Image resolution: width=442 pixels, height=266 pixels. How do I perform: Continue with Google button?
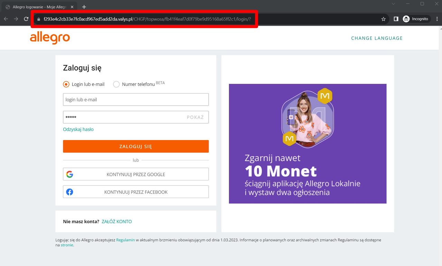pyautogui.click(x=136, y=174)
